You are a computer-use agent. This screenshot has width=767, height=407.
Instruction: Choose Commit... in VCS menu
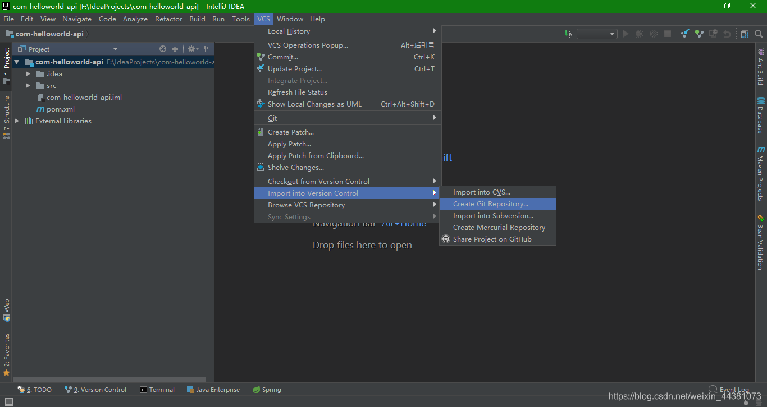pyautogui.click(x=348, y=57)
